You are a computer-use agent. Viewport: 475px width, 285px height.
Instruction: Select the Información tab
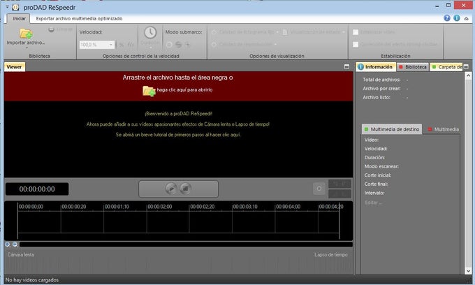(x=376, y=67)
